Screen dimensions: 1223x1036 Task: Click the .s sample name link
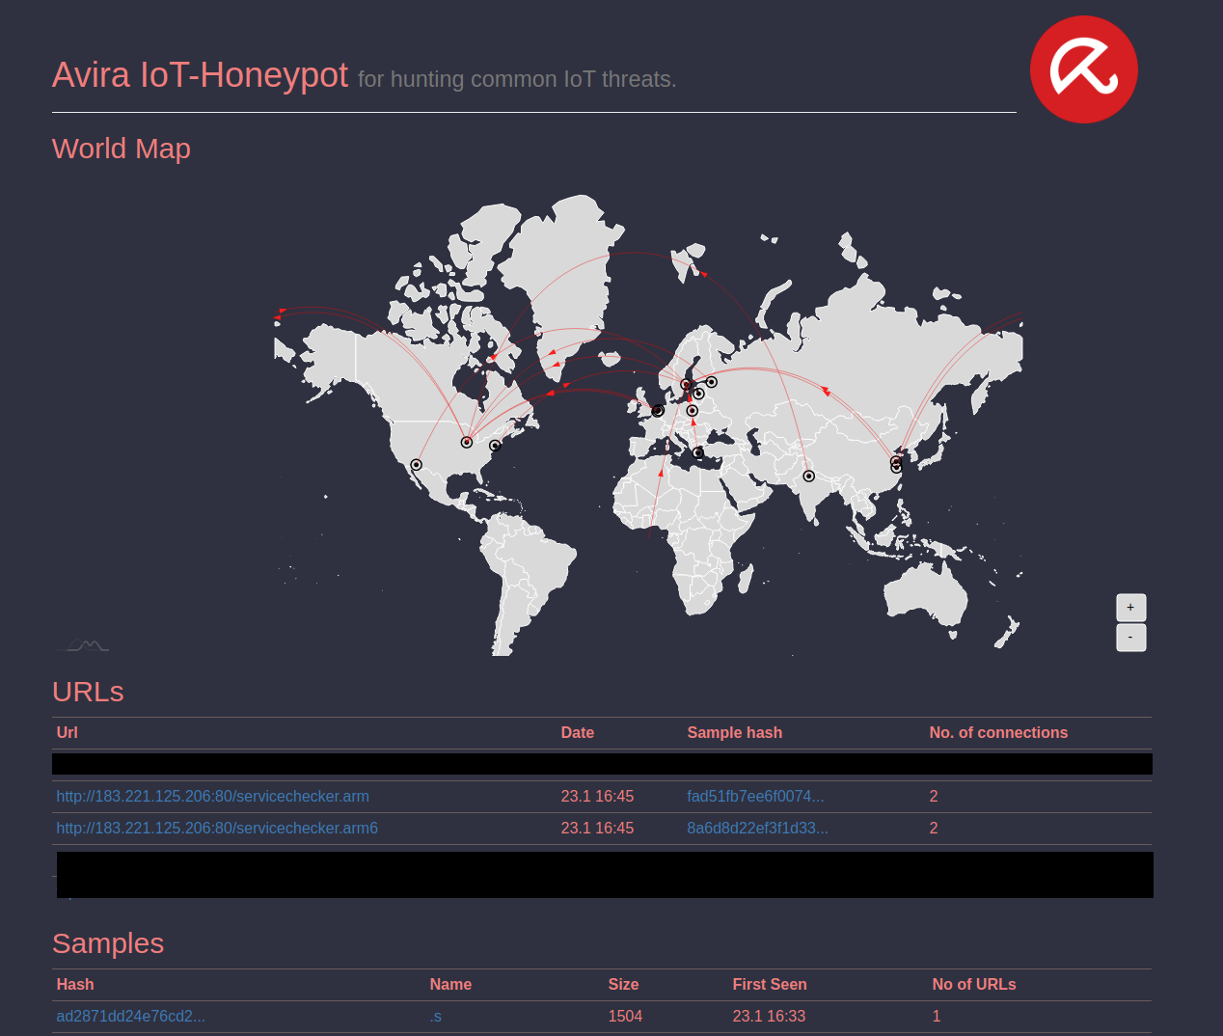436,1017
